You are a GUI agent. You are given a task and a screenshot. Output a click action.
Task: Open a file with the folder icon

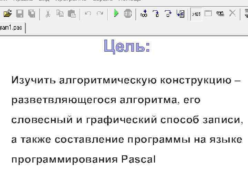(8, 14)
